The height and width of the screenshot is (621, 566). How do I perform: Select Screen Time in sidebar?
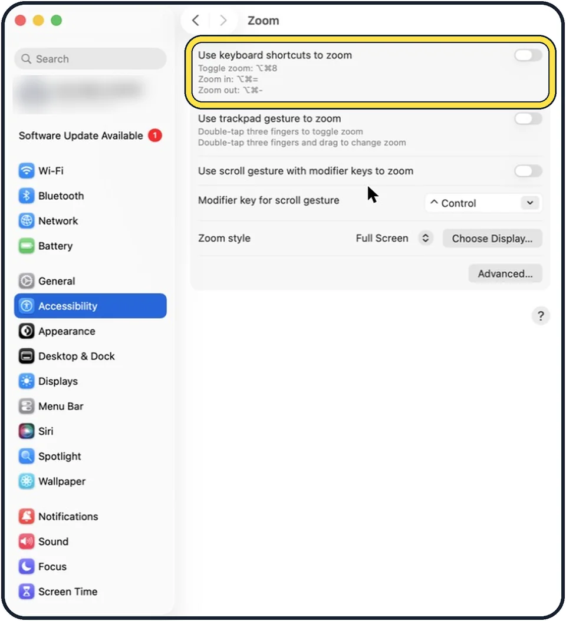click(x=90, y=592)
